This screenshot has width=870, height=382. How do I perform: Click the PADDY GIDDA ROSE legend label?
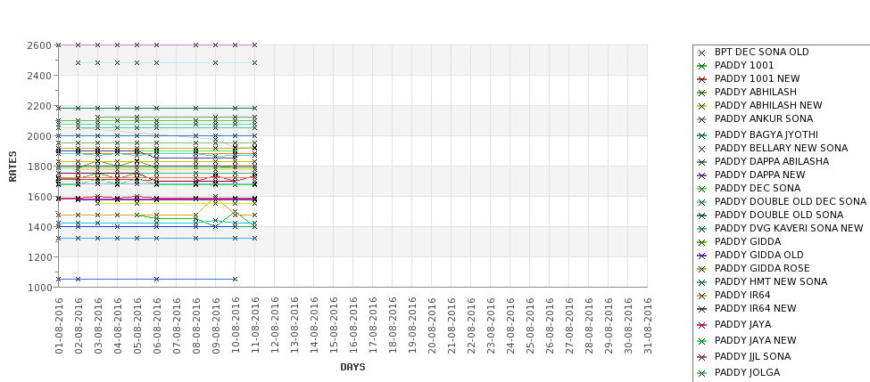click(x=762, y=268)
